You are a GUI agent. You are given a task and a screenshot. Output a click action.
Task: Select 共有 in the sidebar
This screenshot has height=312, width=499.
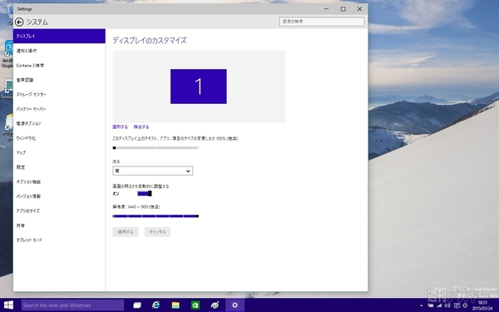click(59, 225)
